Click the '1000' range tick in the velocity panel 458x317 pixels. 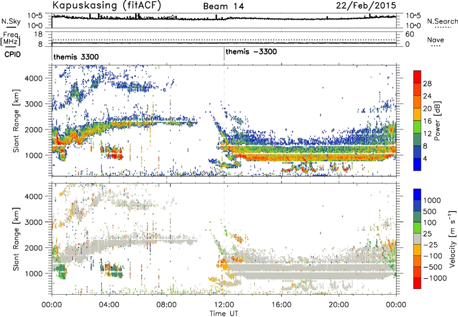click(33, 274)
